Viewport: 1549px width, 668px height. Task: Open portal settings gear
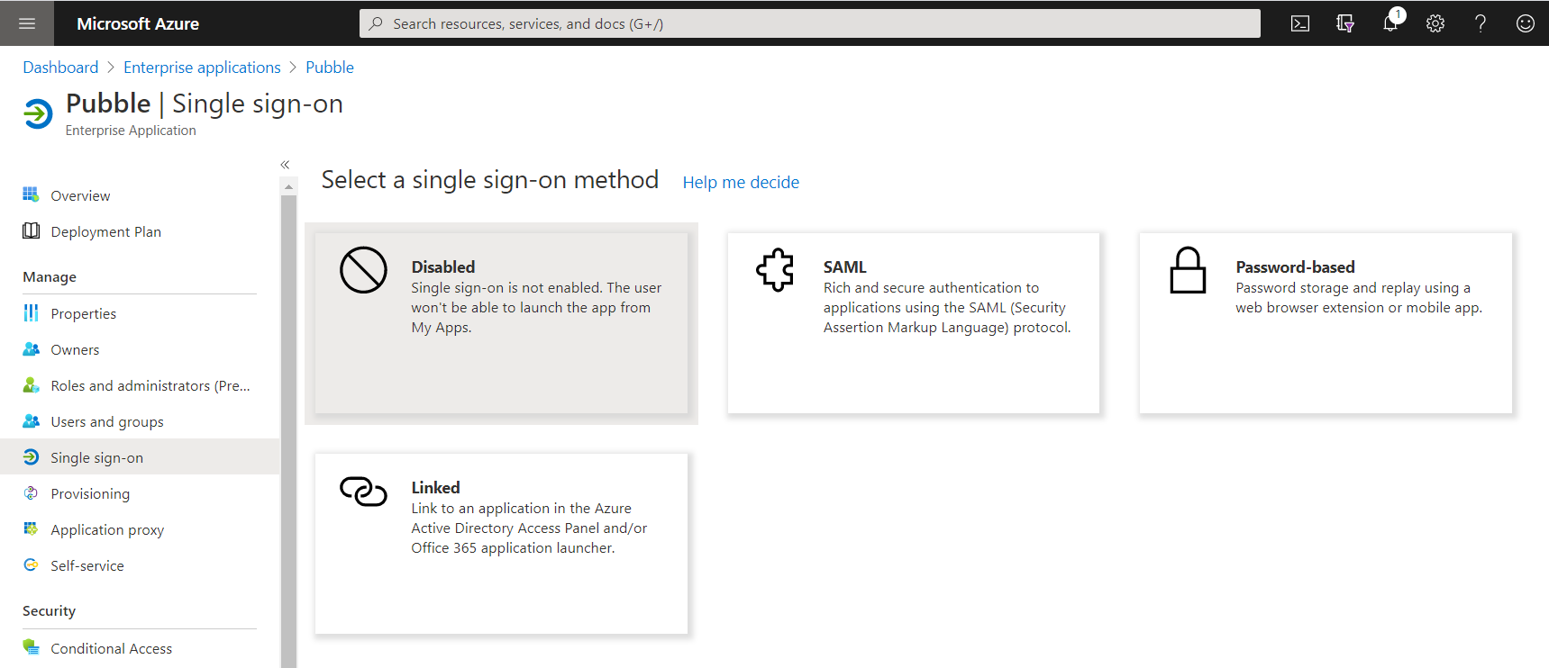(1435, 23)
